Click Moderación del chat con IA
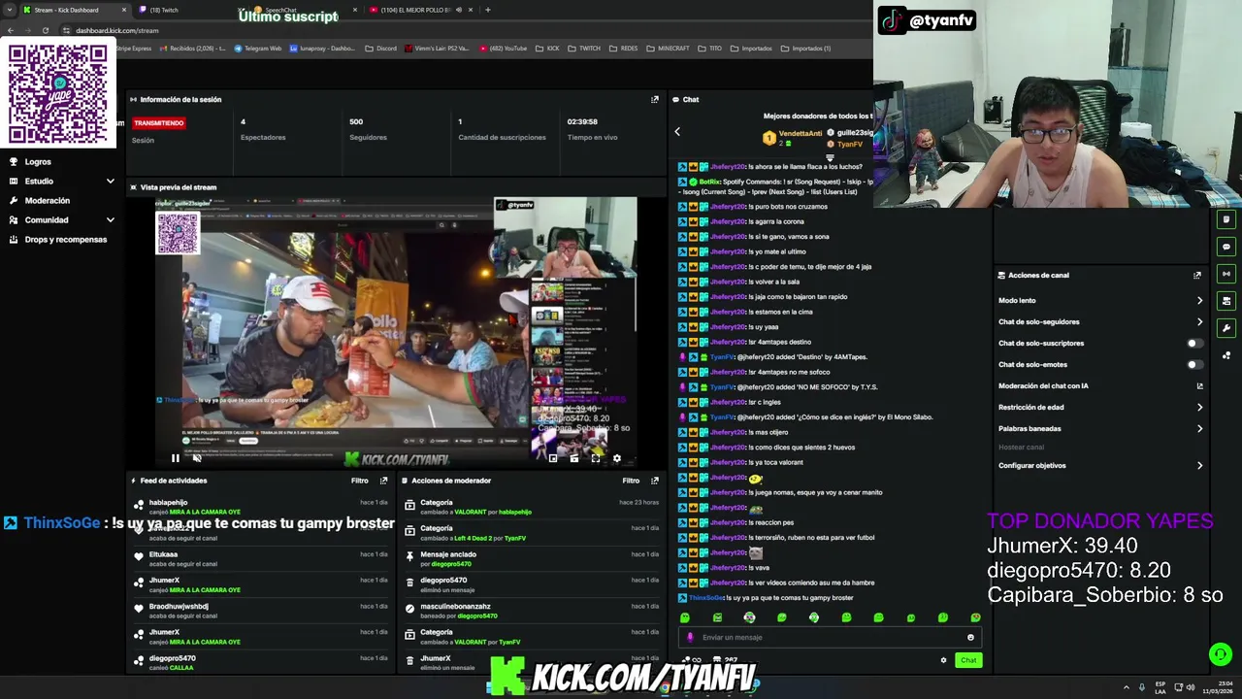Viewport: 1242px width, 699px height. click(1043, 385)
